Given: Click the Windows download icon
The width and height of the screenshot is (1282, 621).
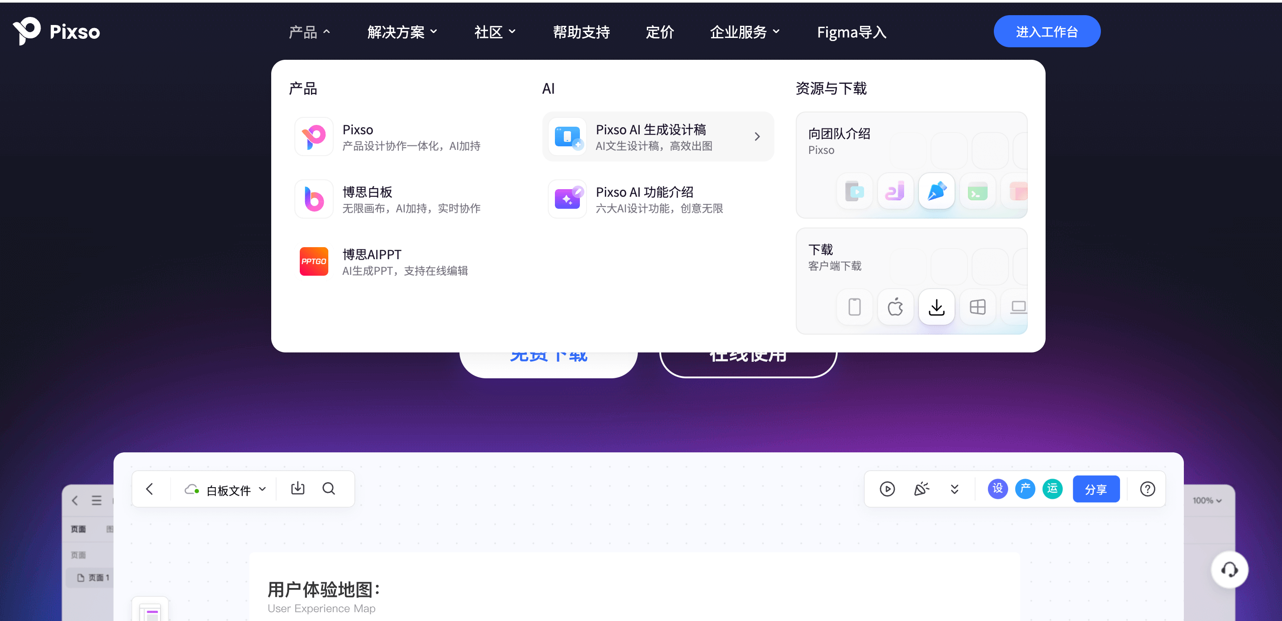Looking at the screenshot, I should 977,307.
